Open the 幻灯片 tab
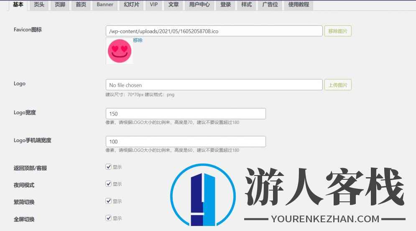The width and height of the screenshot is (416, 231). coord(131,5)
